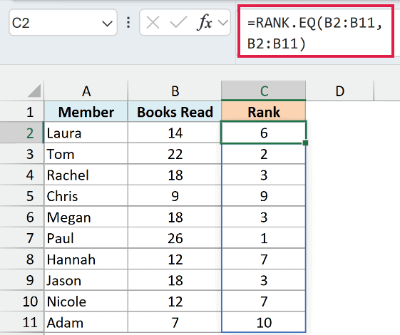This screenshot has width=400, height=335.
Task: Select Chris's rank cell showing 9
Action: click(x=264, y=196)
